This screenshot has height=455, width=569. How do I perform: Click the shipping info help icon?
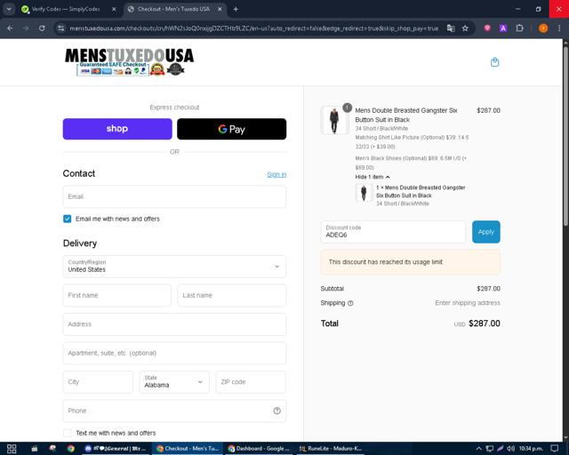pos(350,303)
